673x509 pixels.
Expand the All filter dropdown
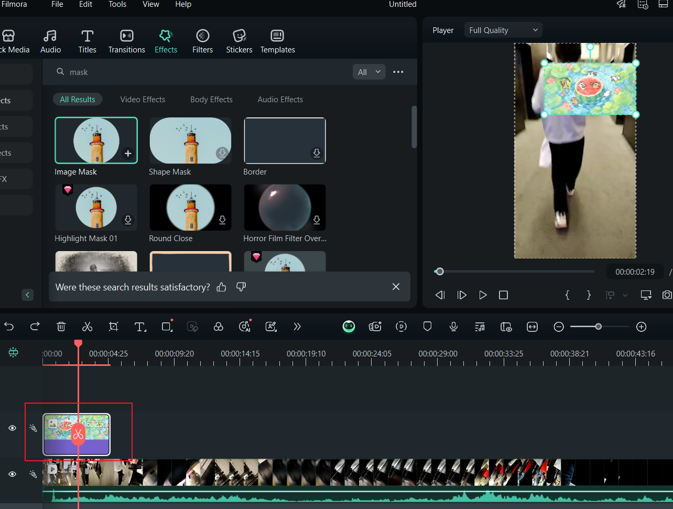click(x=369, y=72)
